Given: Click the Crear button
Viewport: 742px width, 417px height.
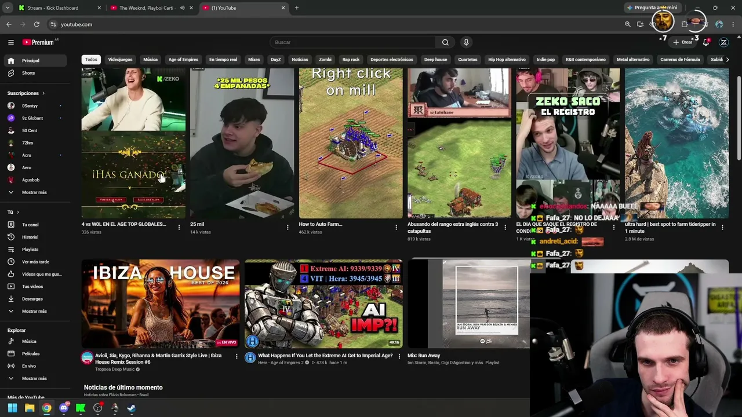Looking at the screenshot, I should pos(683,42).
